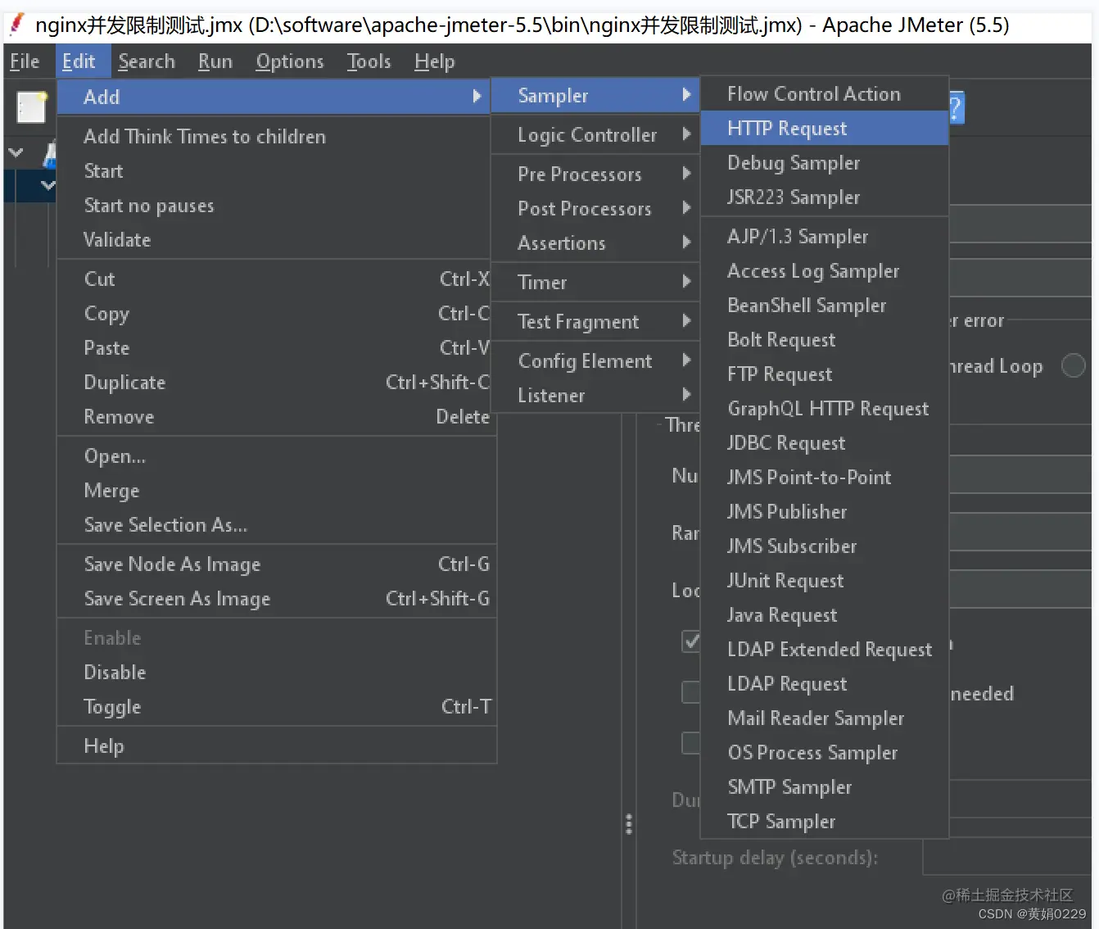Open the Options menu
This screenshot has height=929, width=1099.
coord(289,61)
